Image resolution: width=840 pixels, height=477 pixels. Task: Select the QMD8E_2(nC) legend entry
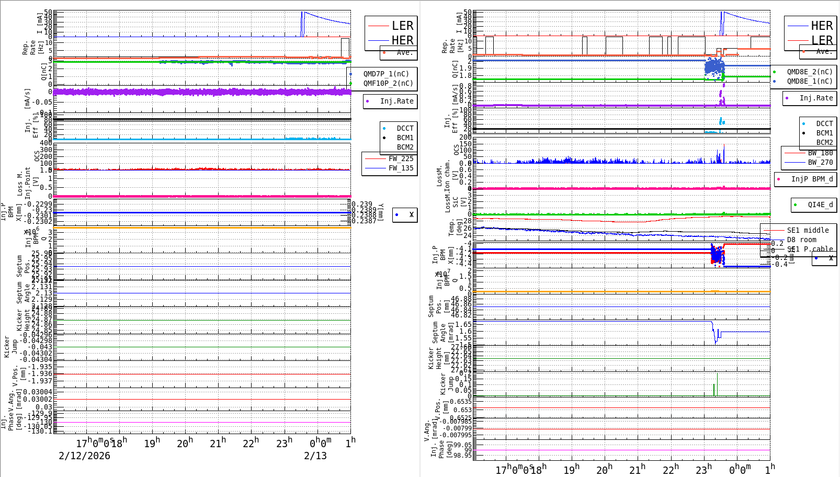pyautogui.click(x=810, y=72)
